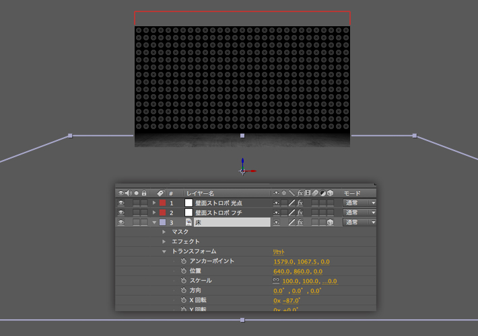Toggle stopwatch for スケール property
This screenshot has height=336, width=478.
click(x=183, y=280)
